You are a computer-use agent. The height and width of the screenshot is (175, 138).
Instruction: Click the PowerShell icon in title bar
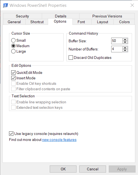coord(5,5)
